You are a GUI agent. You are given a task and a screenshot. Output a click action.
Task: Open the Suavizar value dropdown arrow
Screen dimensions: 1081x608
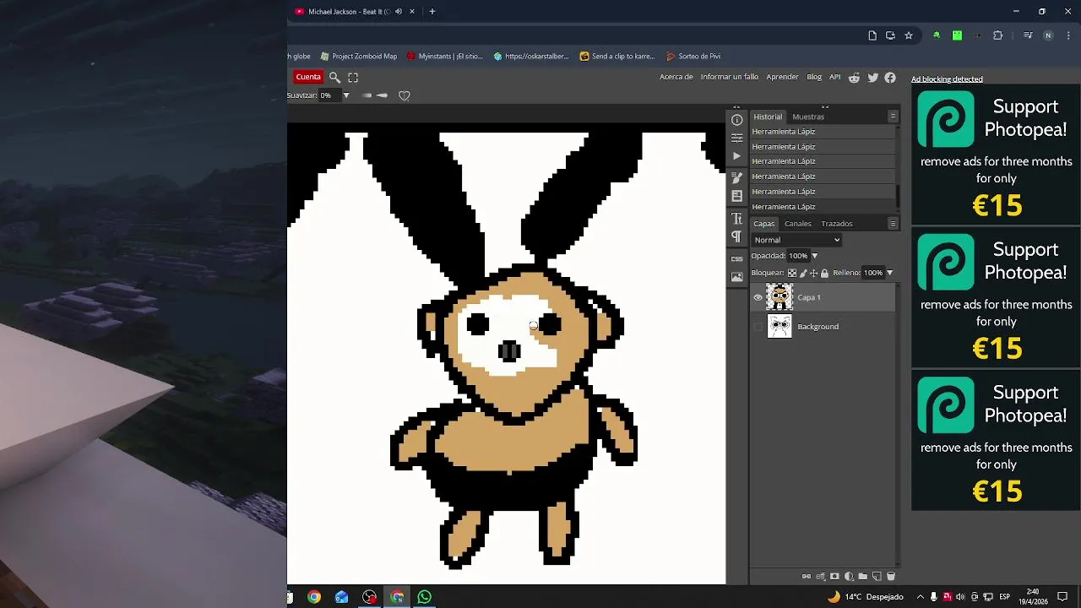coord(345,95)
